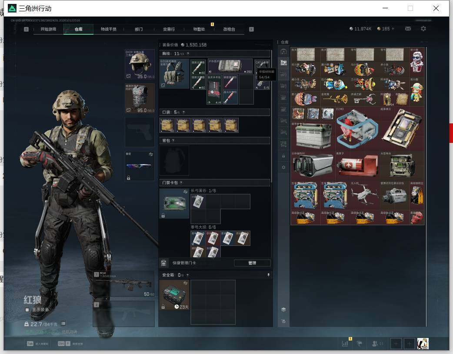Open the settings gear in the top bar
Image resolution: width=453 pixels, height=354 pixels.
(423, 29)
